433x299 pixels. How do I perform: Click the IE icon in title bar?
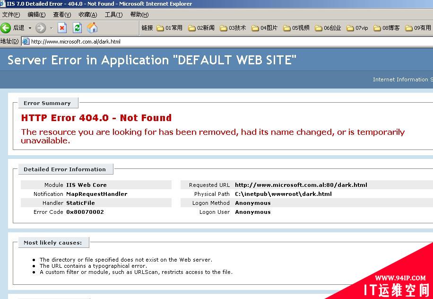[x=3, y=4]
